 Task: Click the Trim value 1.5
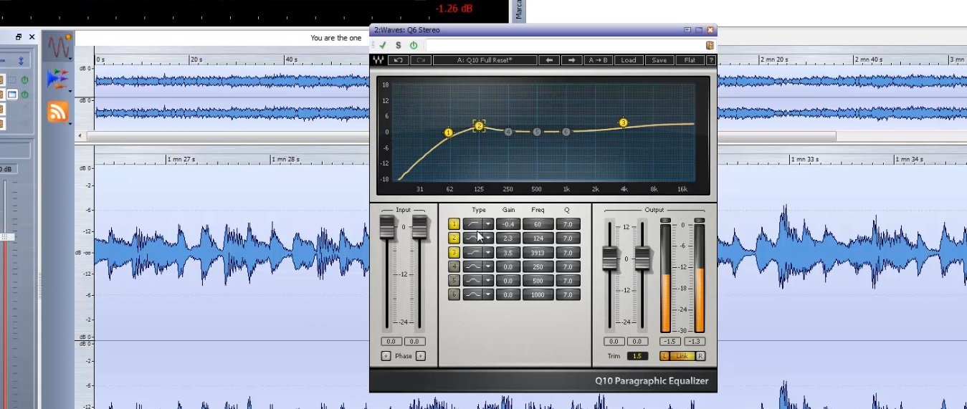pyautogui.click(x=637, y=356)
